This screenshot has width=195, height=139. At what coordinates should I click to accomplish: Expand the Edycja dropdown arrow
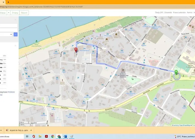(8, 13)
